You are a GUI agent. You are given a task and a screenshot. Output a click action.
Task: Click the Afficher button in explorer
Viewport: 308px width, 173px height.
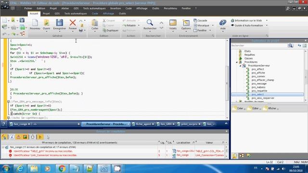coord(270,108)
